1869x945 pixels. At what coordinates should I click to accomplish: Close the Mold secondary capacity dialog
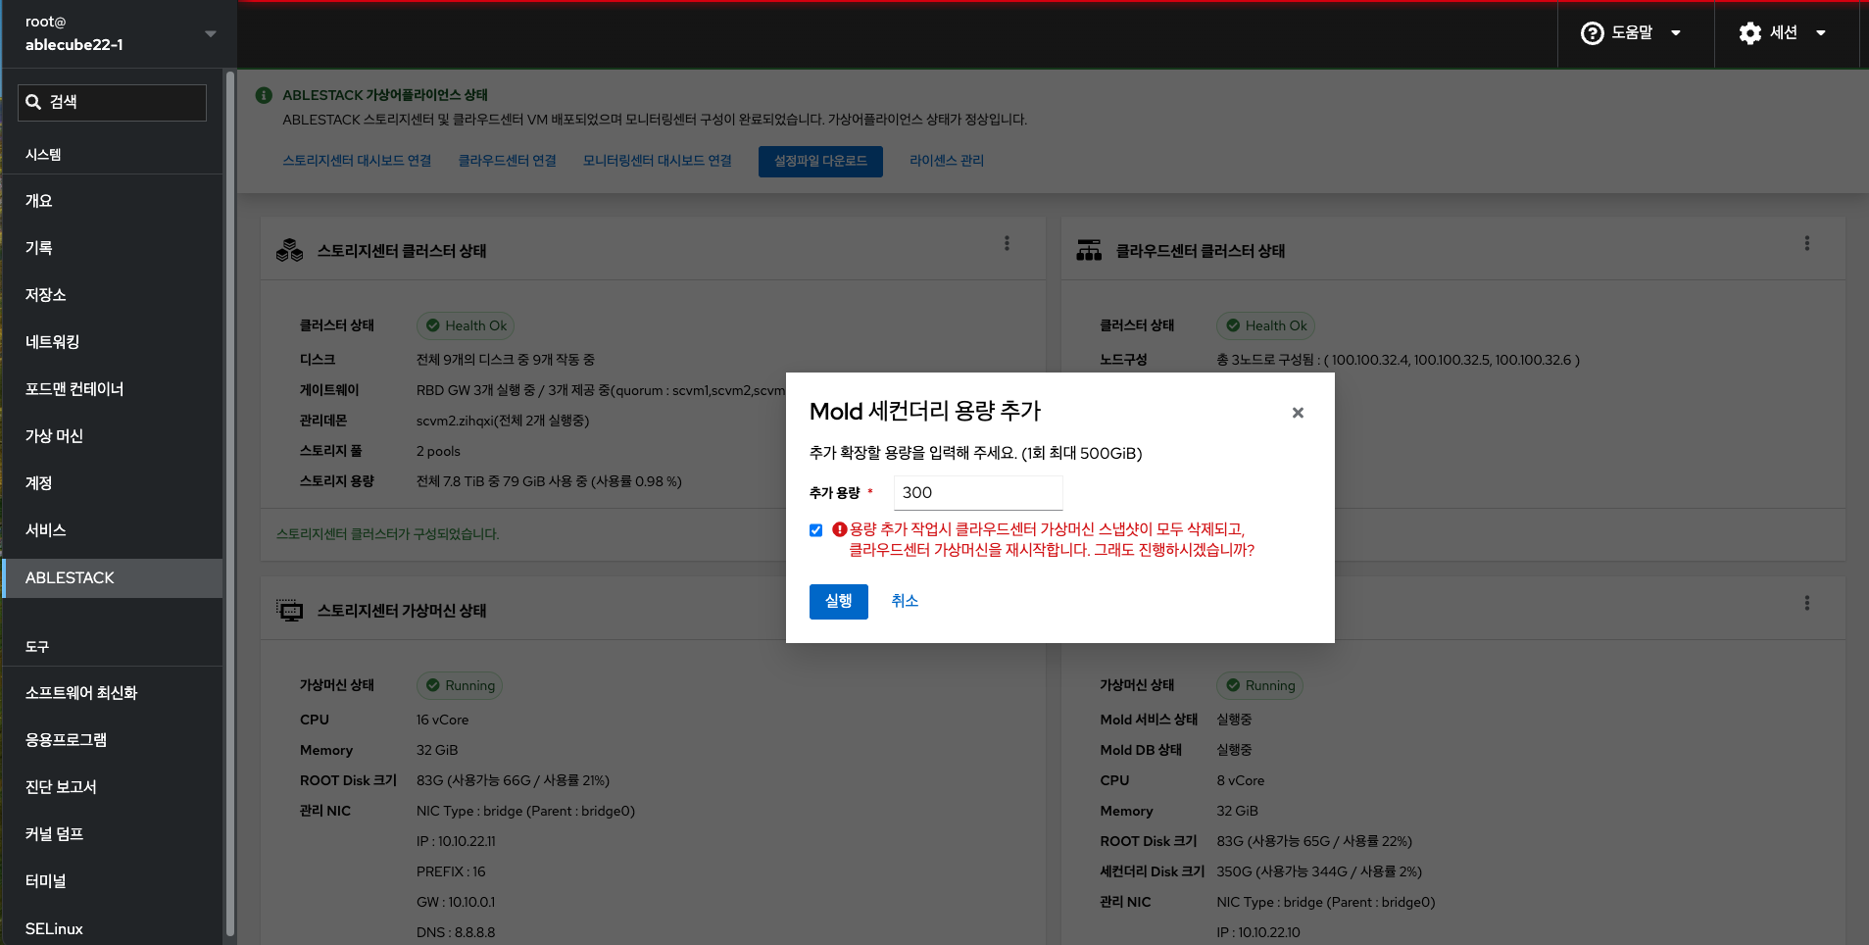1298,413
